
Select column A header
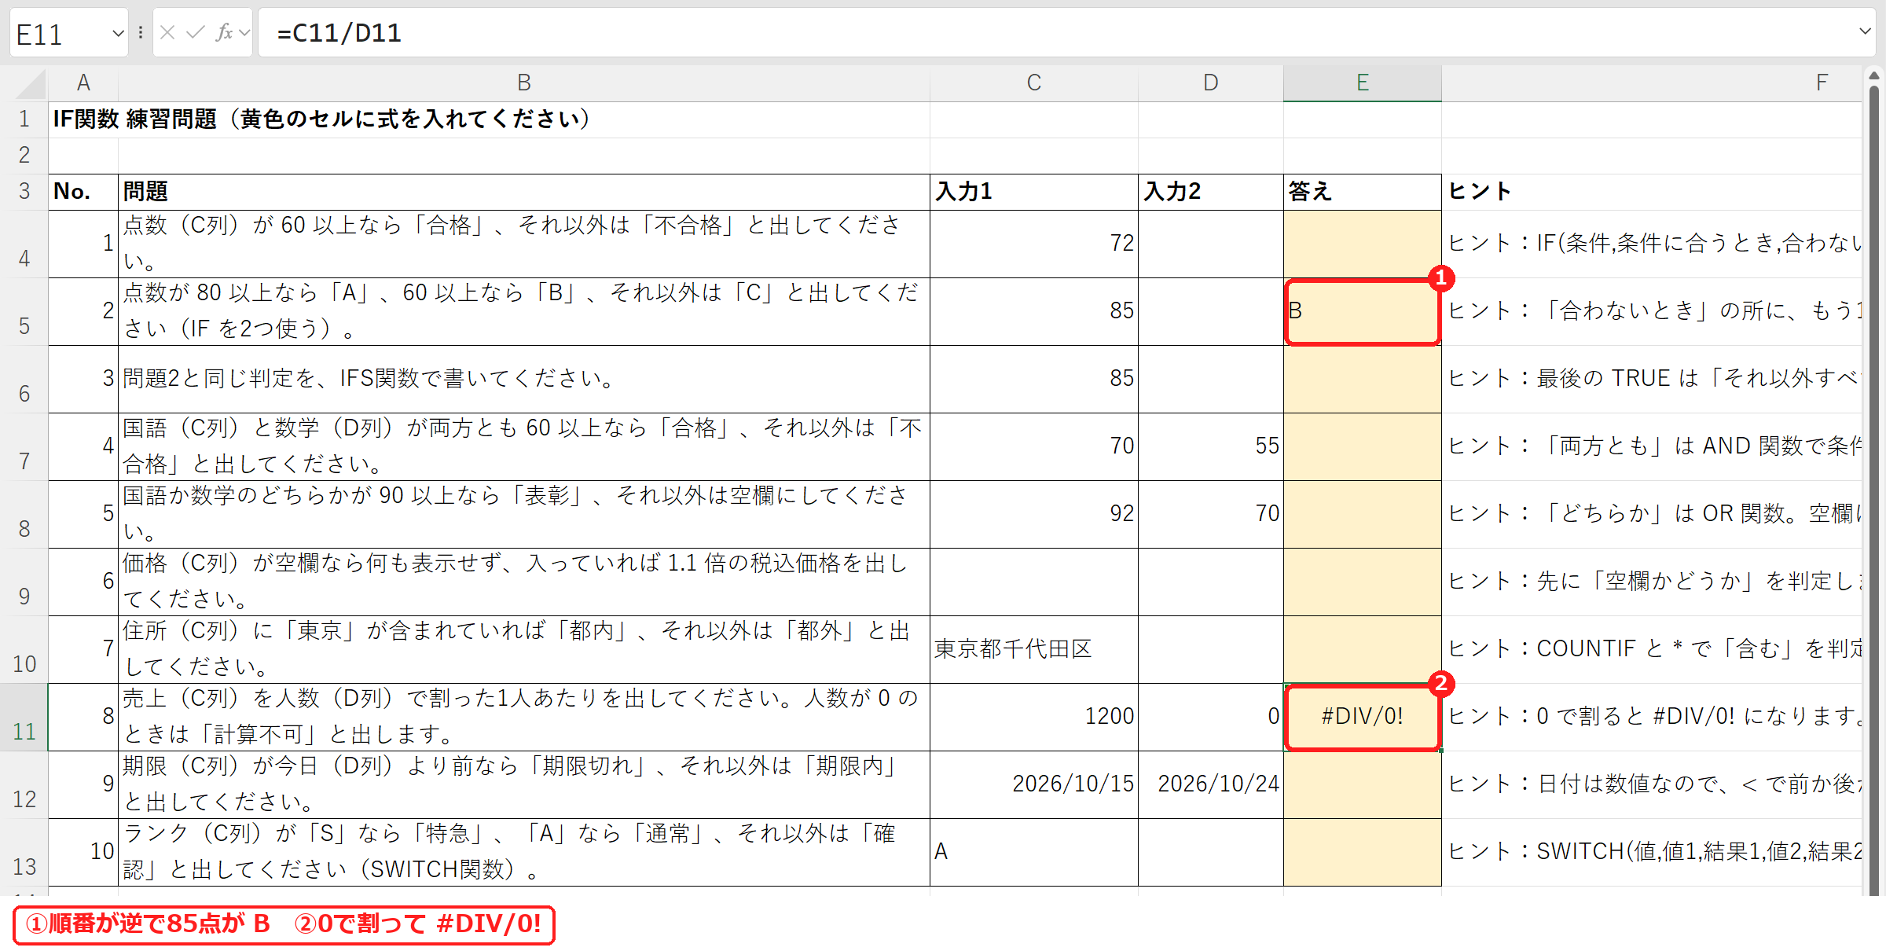83,83
